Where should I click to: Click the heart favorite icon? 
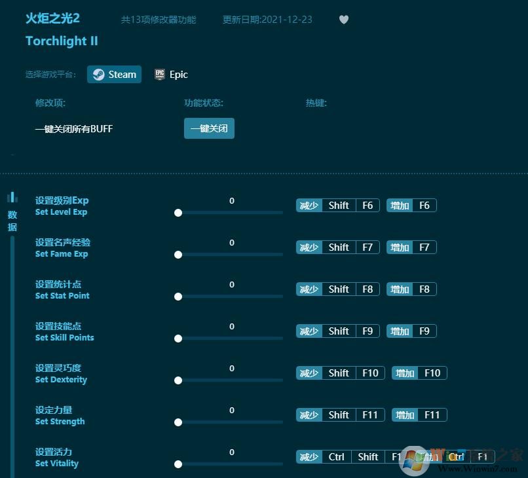click(x=343, y=20)
